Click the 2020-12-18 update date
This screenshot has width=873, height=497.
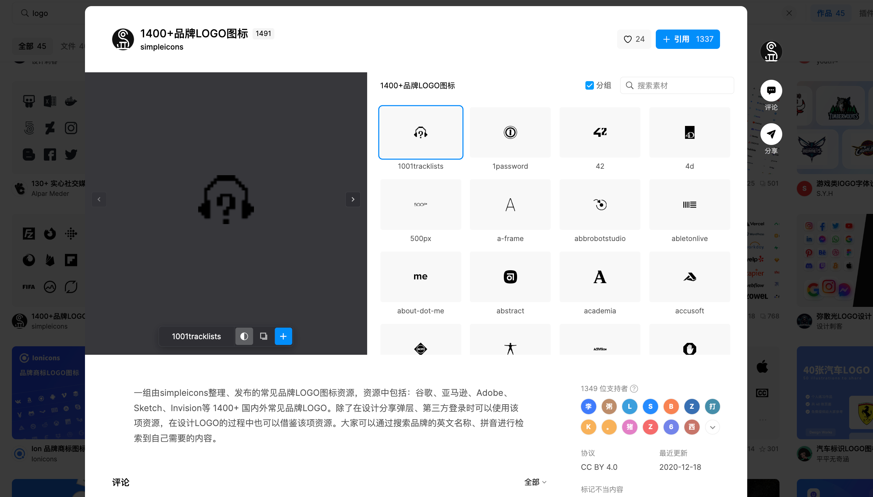(680, 467)
